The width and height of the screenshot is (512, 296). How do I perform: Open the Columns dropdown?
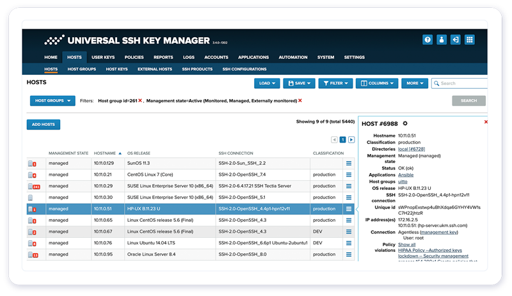377,83
